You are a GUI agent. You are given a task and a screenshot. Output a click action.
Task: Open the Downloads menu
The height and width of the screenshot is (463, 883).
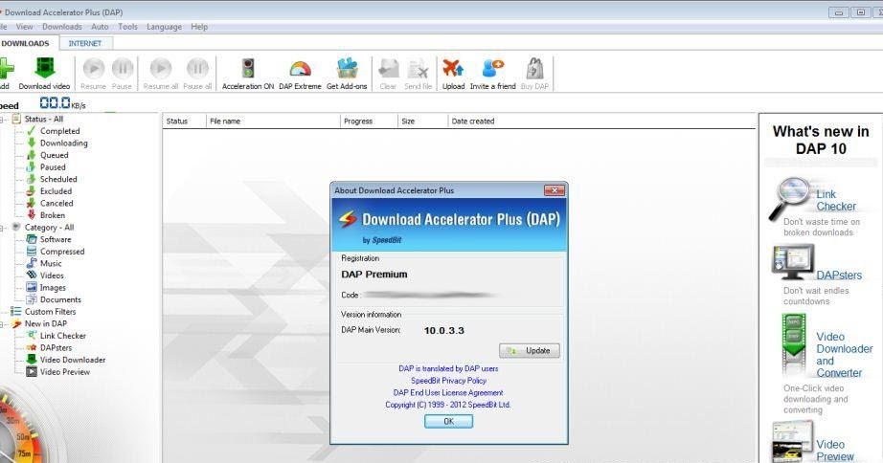(x=62, y=27)
